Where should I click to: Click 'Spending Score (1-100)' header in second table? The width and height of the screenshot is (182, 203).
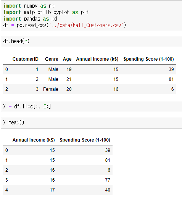[x=85, y=140]
